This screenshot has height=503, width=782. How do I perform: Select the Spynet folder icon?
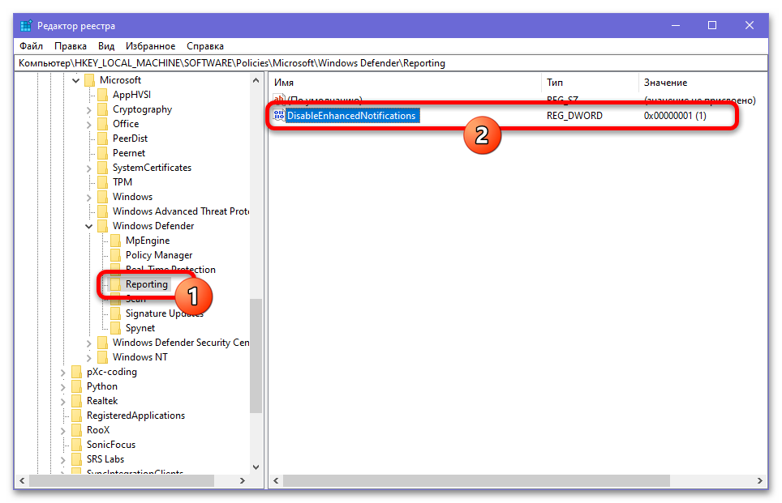(116, 328)
